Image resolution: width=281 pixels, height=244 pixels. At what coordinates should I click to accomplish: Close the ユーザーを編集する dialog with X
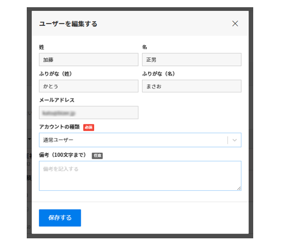click(235, 24)
